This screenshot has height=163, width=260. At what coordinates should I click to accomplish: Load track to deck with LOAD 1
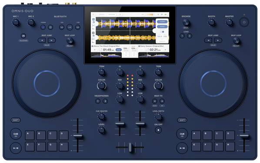click(x=182, y=36)
